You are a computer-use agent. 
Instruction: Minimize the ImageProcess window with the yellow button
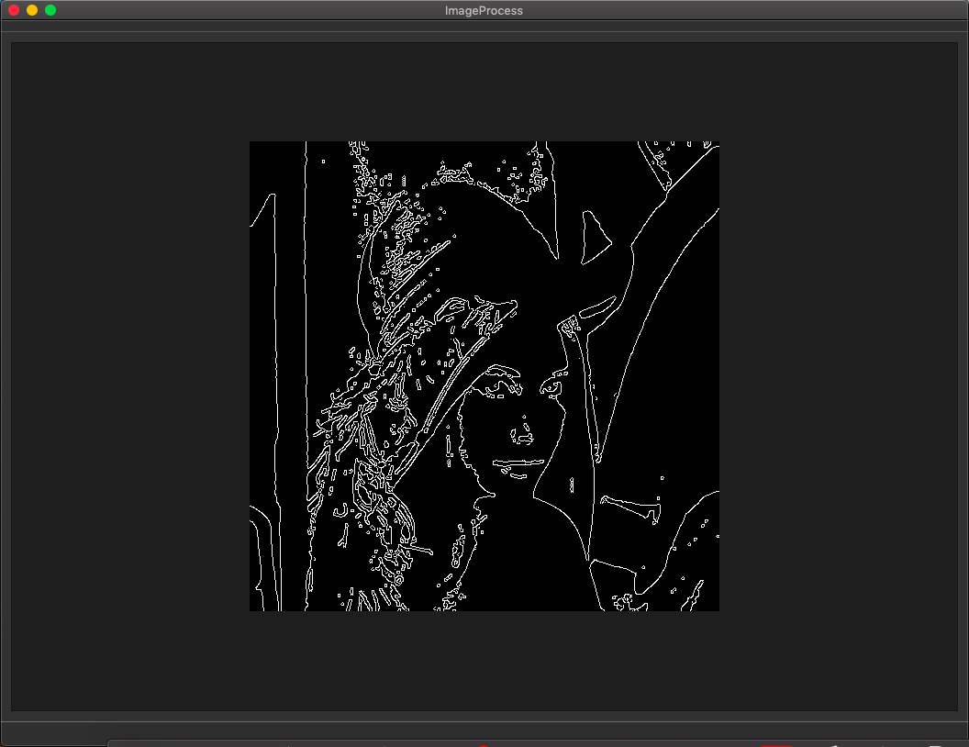32,10
